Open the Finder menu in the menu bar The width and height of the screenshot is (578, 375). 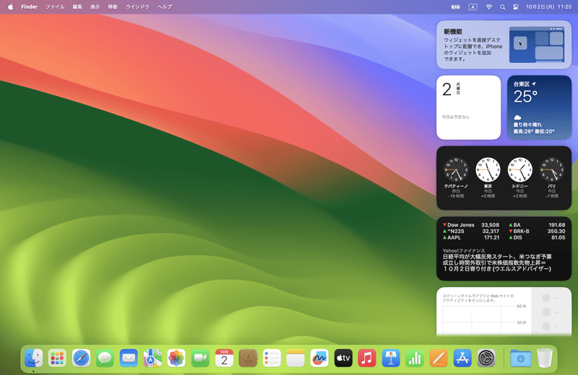pyautogui.click(x=29, y=6)
